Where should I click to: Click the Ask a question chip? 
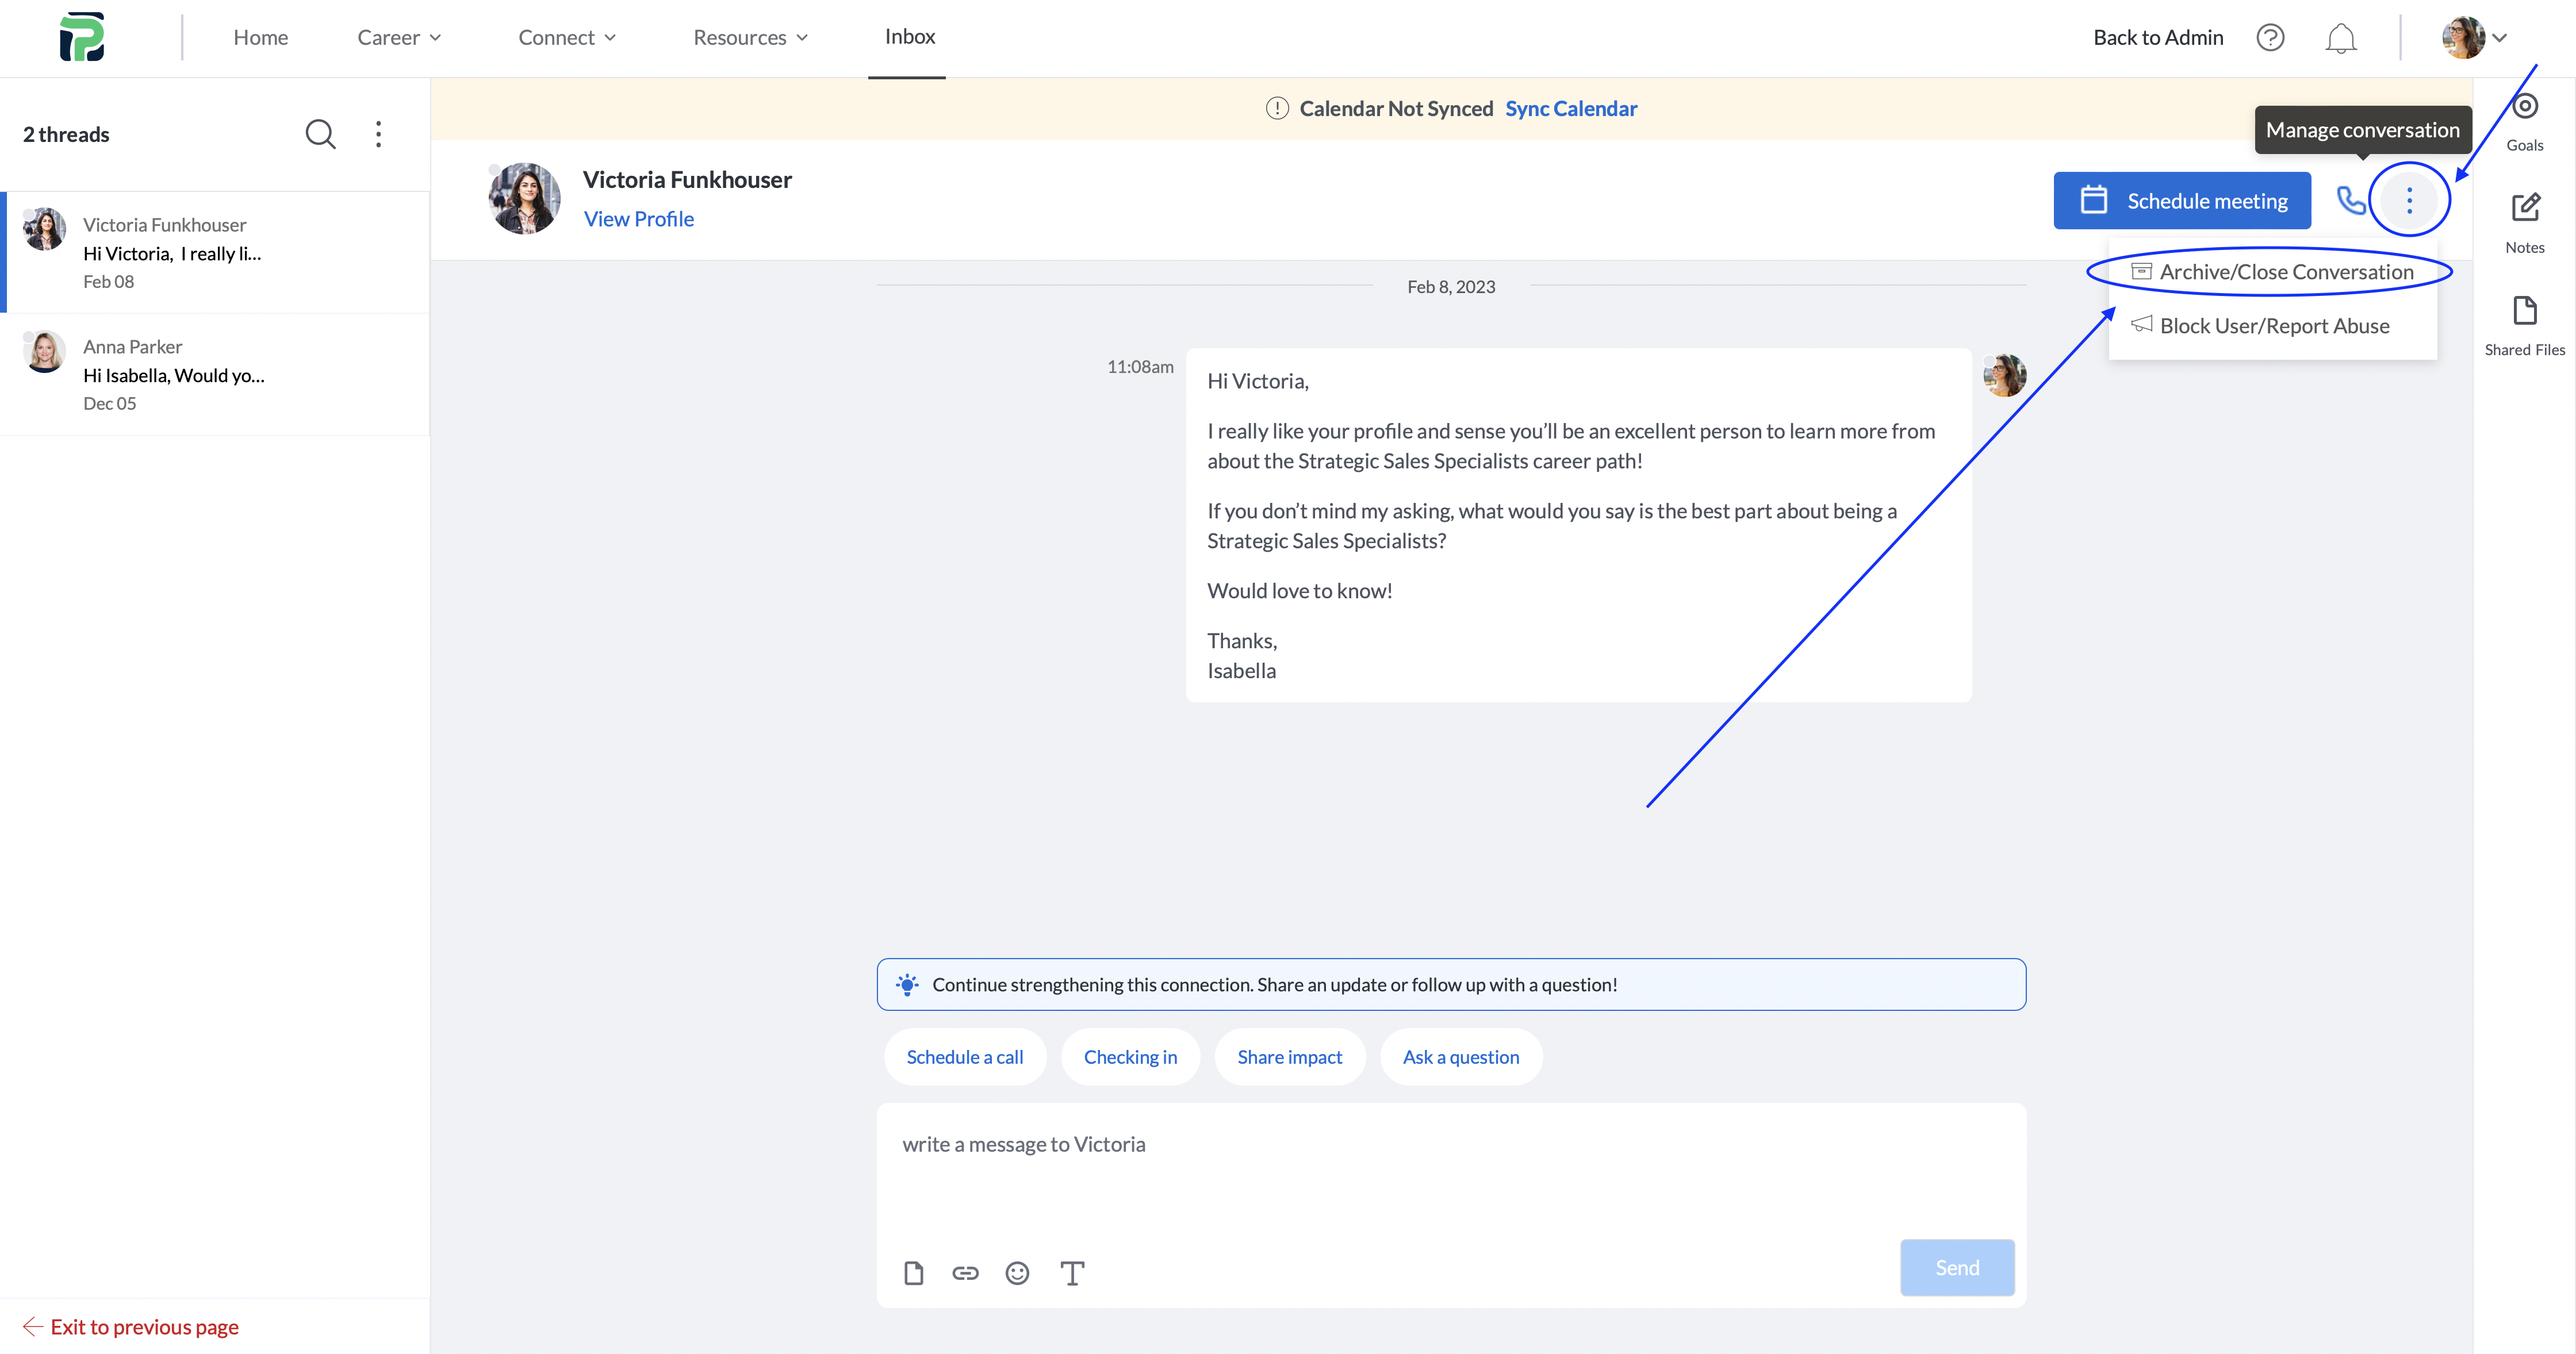pyautogui.click(x=1460, y=1056)
